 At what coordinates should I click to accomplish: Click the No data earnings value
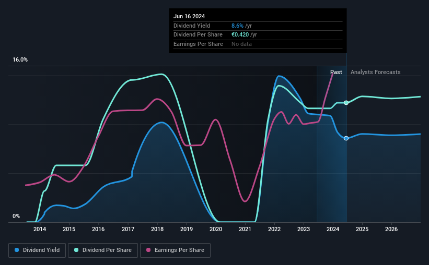click(x=241, y=44)
